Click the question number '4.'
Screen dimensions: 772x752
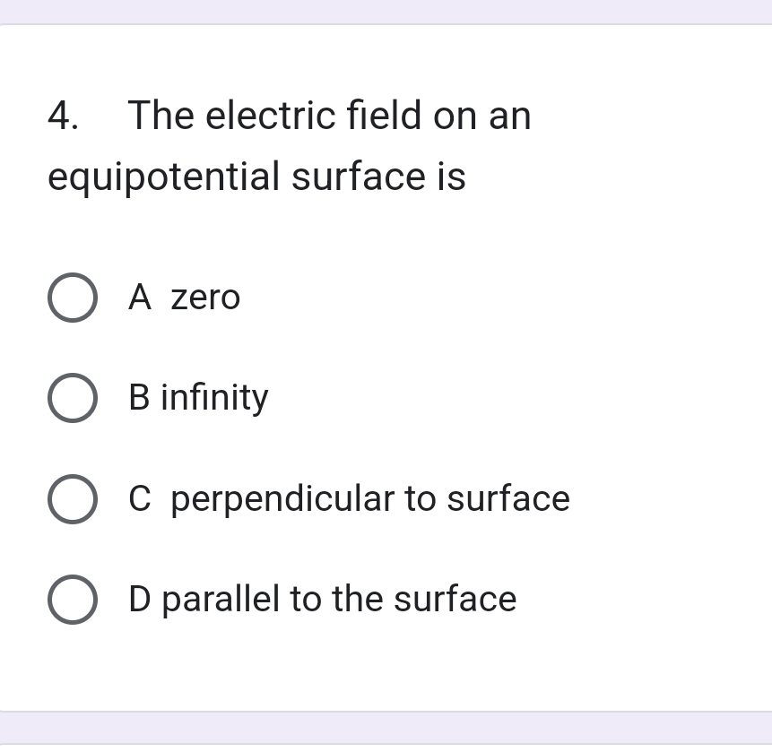coord(62,116)
